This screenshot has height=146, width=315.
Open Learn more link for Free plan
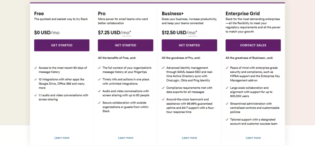pyautogui.click(x=62, y=138)
